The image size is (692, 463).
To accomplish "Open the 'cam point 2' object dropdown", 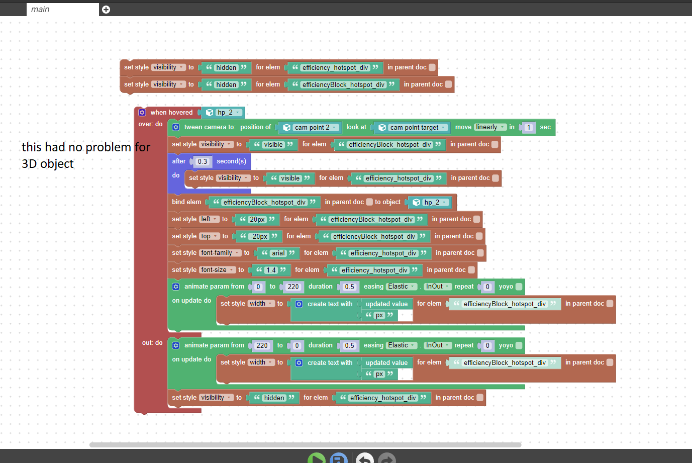I will pyautogui.click(x=311, y=128).
